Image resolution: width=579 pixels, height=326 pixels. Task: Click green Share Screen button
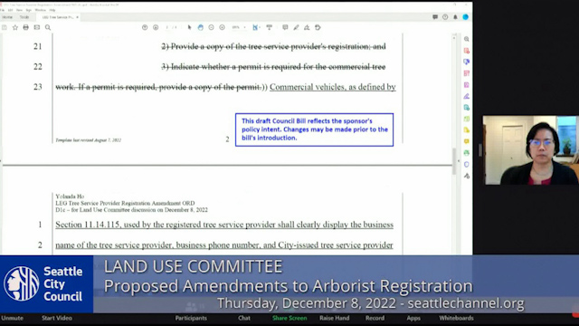(289, 318)
